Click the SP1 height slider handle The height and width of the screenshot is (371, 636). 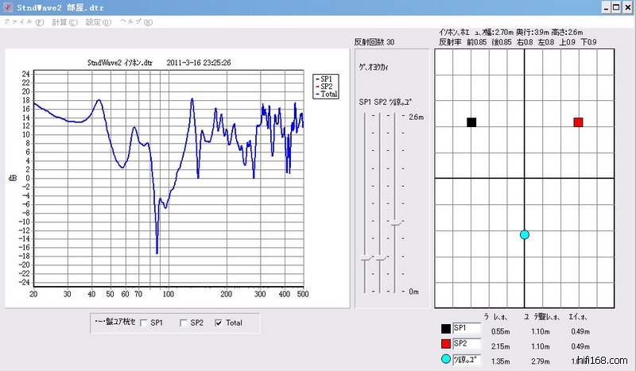[366, 258]
